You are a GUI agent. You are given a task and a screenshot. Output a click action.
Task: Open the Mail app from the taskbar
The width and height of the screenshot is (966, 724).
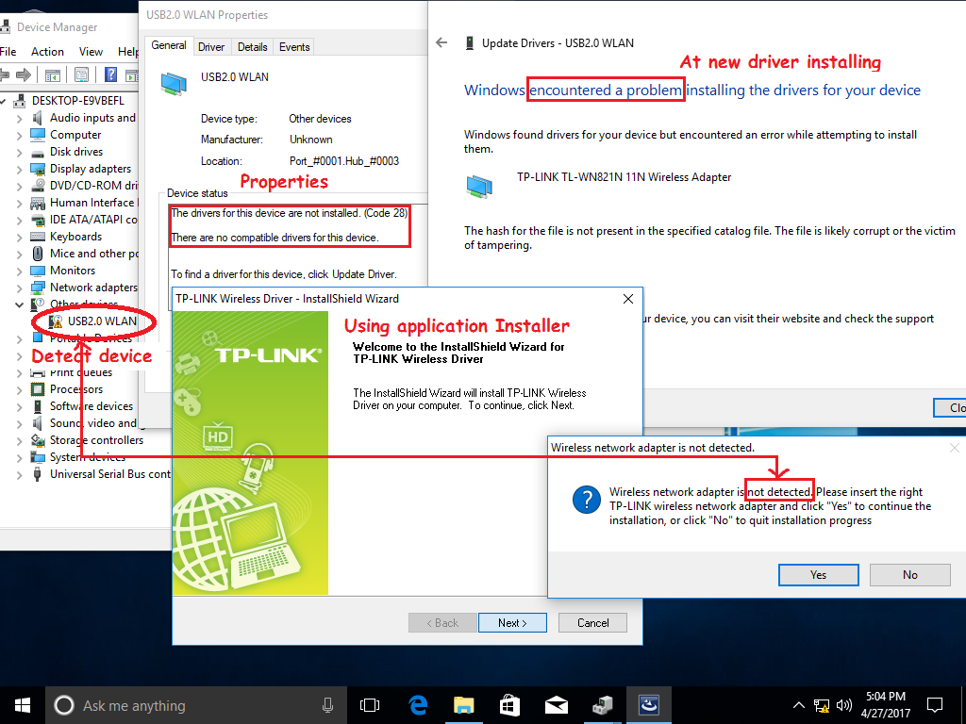point(557,705)
